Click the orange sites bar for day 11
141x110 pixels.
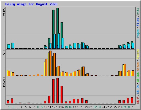point(50,63)
